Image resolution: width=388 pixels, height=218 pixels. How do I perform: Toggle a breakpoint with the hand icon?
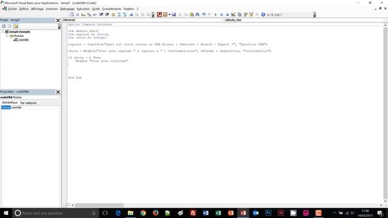click(x=113, y=15)
